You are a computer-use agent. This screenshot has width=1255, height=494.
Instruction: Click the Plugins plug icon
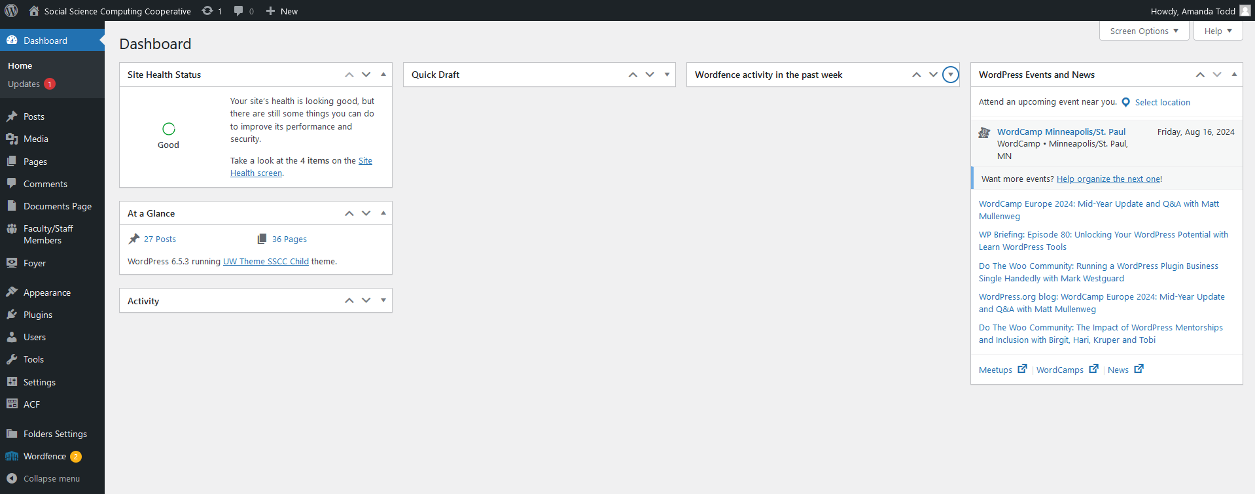click(12, 314)
